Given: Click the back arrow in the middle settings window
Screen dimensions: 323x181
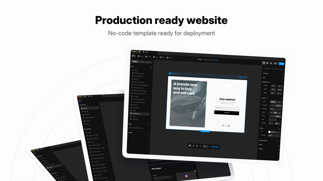Looking at the screenshot, I should (80, 101).
